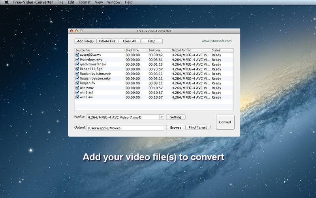Click end time 00:23:57 of kenan515.3gp
The image size is (316, 198).
156,69
